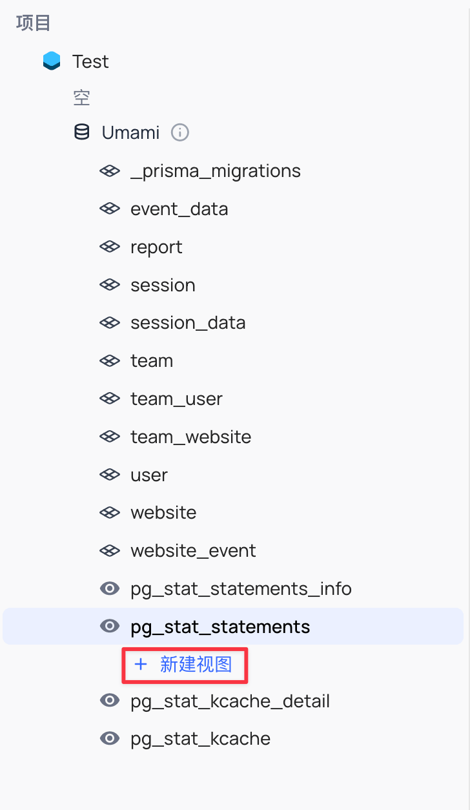Click the eye icon beside pg_stat_kcache

point(110,739)
